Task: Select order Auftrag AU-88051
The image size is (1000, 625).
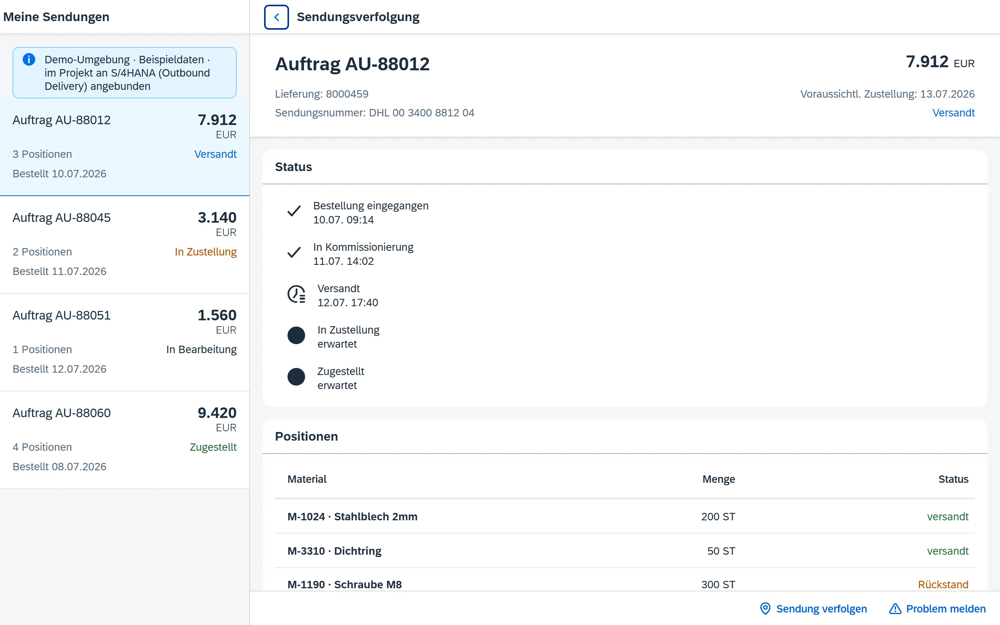Action: pos(124,342)
